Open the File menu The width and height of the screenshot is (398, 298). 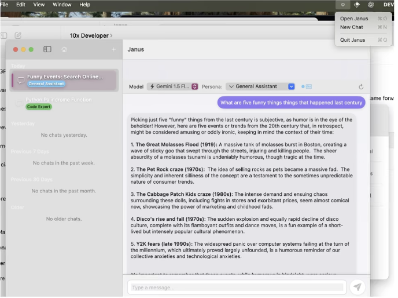pyautogui.click(x=4, y=5)
